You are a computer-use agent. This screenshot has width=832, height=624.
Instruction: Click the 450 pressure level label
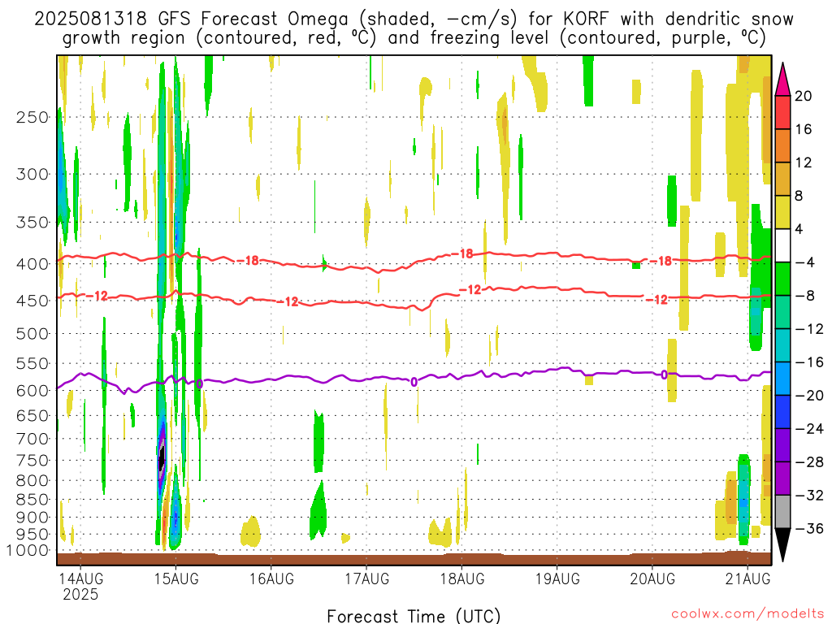(x=32, y=301)
